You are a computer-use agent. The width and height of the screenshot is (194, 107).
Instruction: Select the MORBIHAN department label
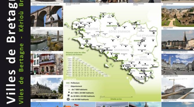coord(122,50)
